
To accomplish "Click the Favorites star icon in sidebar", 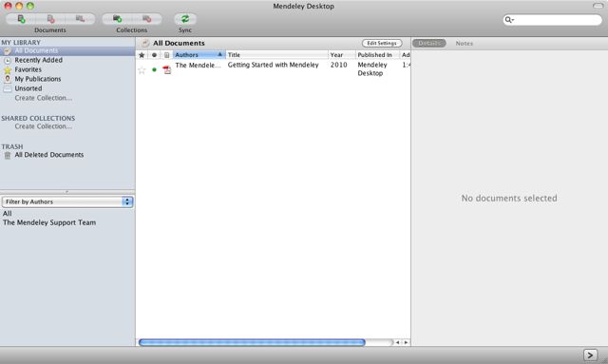I will click(8, 69).
